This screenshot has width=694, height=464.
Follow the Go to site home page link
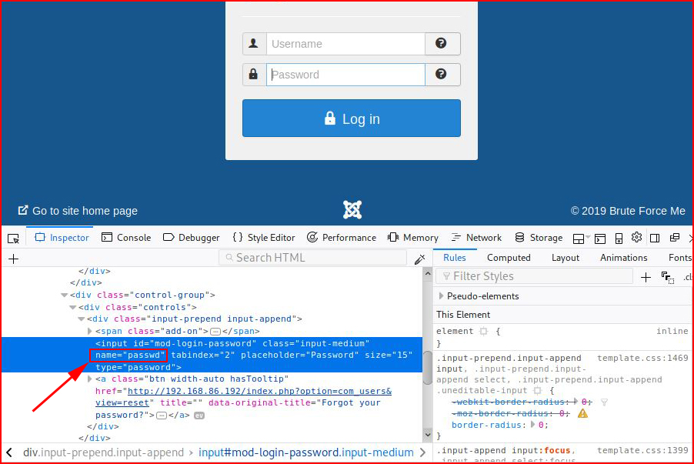click(x=78, y=211)
